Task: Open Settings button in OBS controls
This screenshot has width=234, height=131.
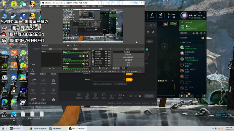Action: pos(128,63)
